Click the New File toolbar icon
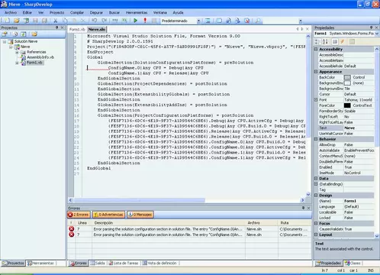The width and height of the screenshot is (380, 275). (x=7, y=21)
